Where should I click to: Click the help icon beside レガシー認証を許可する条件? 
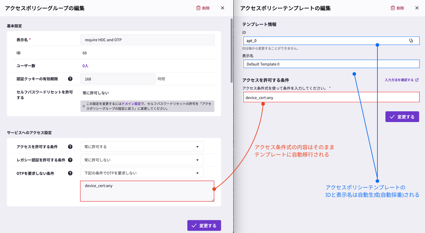click(70, 160)
